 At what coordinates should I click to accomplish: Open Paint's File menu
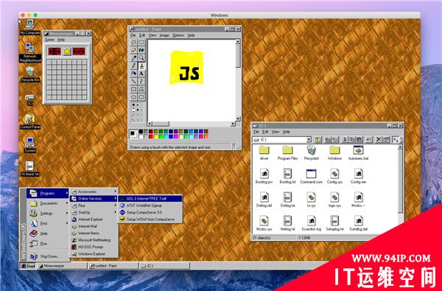(133, 35)
